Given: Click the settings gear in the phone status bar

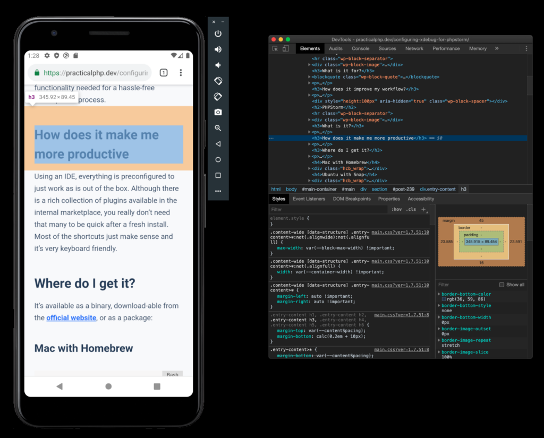Looking at the screenshot, I should [x=47, y=56].
